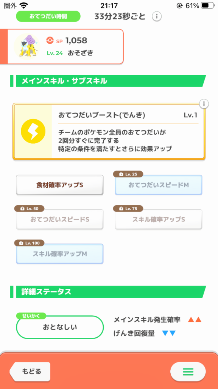This screenshot has width=218, height=389.
Task: Tap info icon on the main skill card
Action: tap(204, 104)
